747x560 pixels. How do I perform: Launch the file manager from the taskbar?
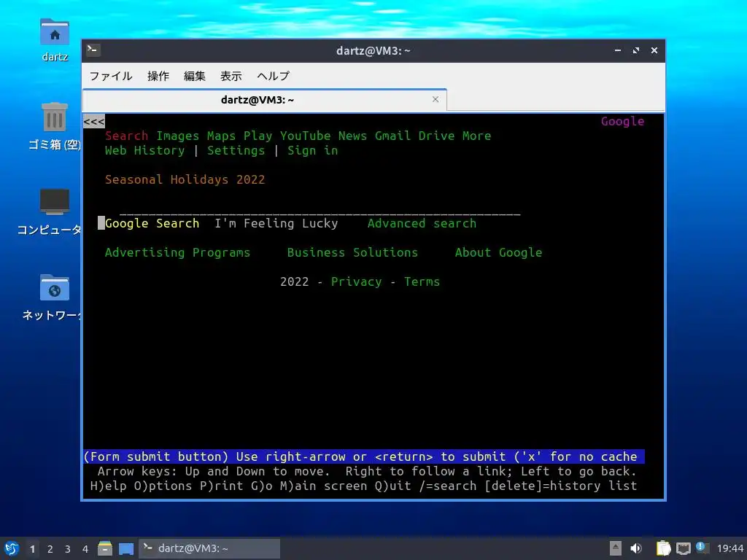pos(105,548)
